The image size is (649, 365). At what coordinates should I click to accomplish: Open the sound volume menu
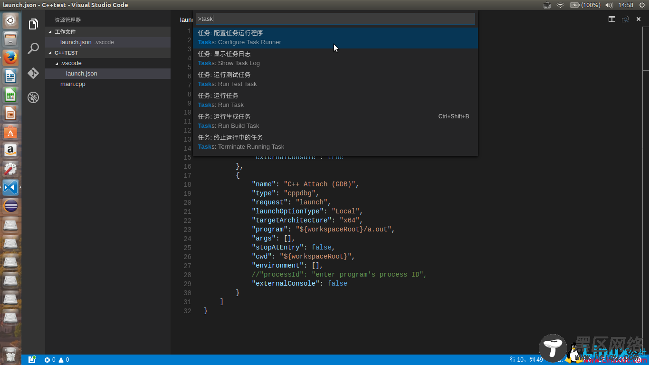pos(609,5)
